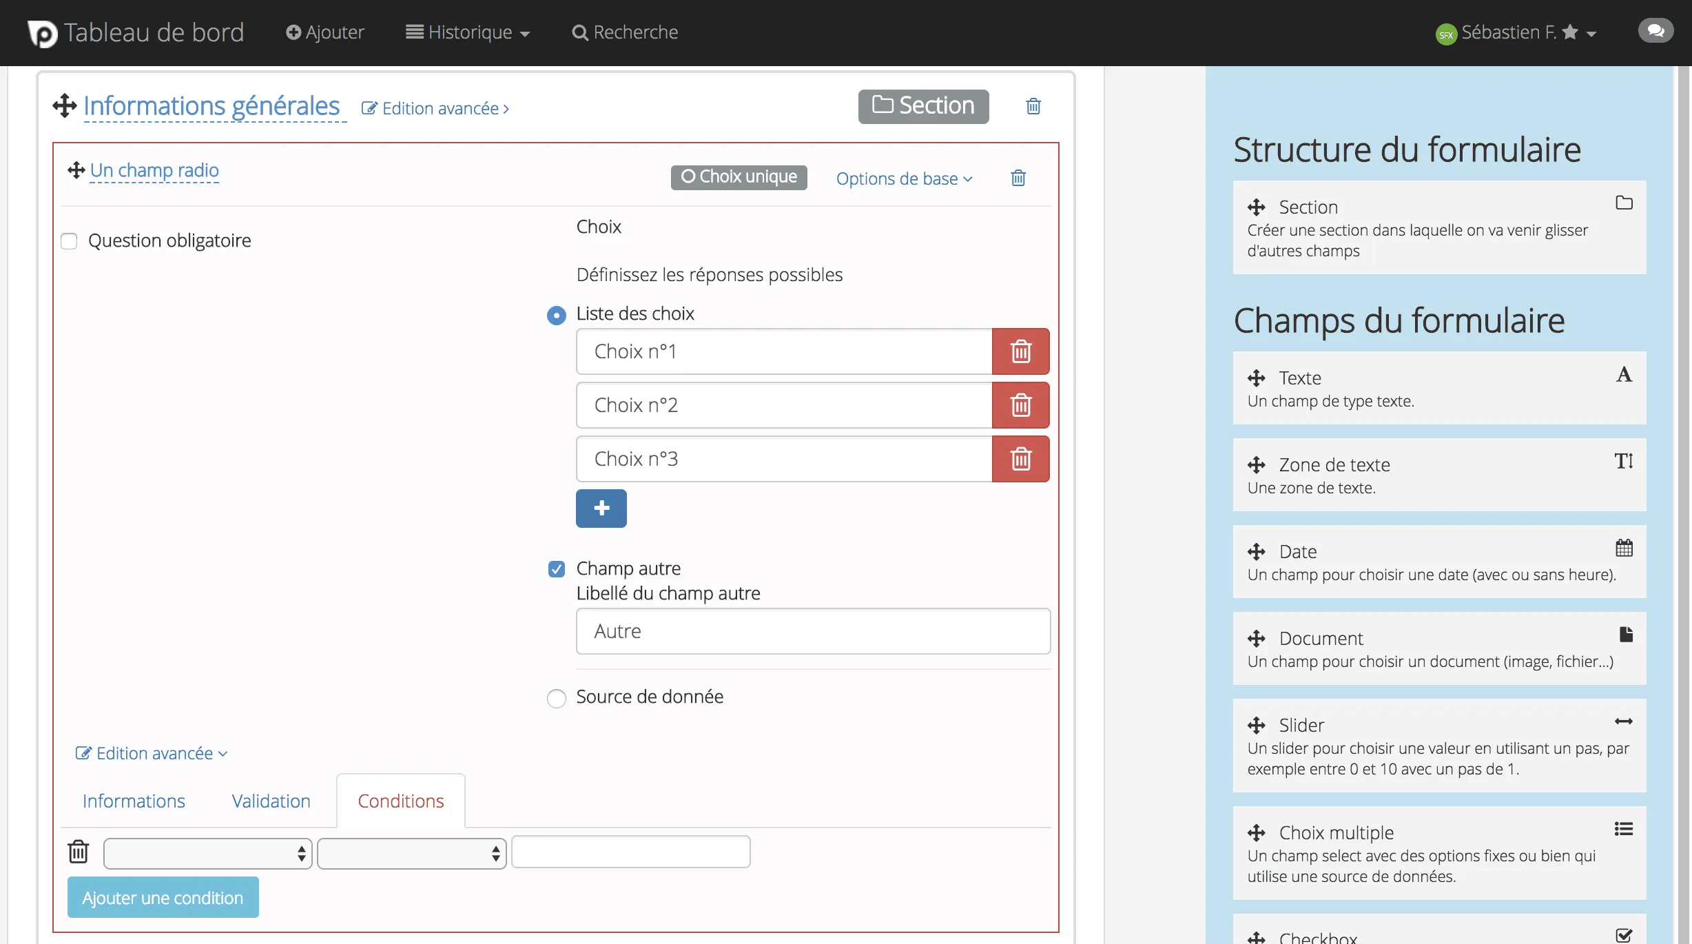
Task: Delete the Informations générales section via trash icon
Action: (x=1033, y=106)
